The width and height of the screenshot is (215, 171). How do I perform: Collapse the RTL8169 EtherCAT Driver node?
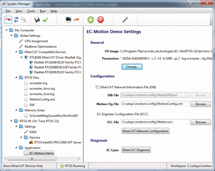click(21, 57)
